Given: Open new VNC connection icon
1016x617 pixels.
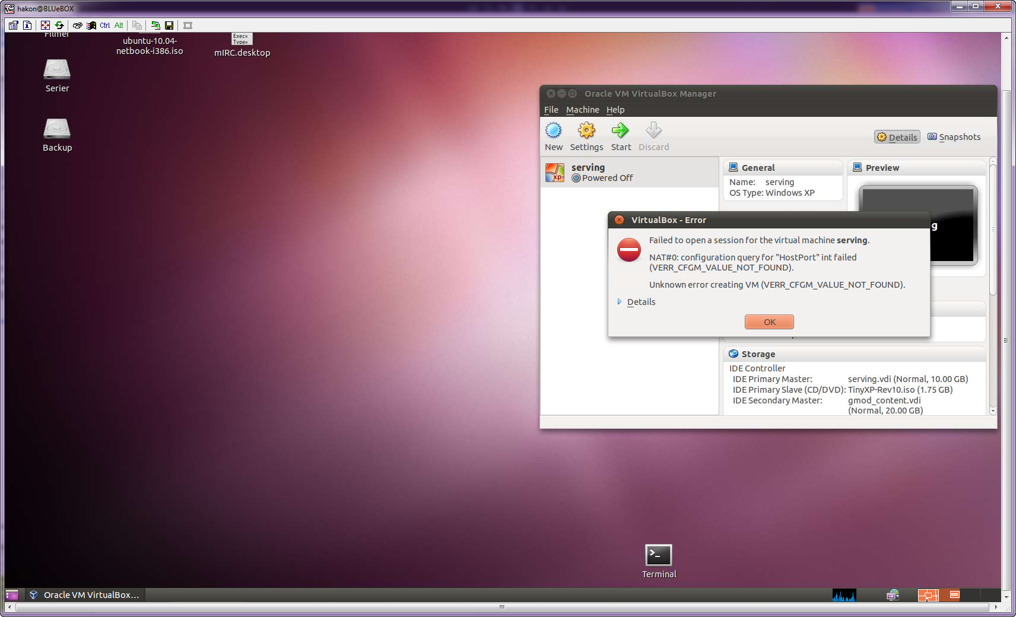Looking at the screenshot, I should 155,25.
